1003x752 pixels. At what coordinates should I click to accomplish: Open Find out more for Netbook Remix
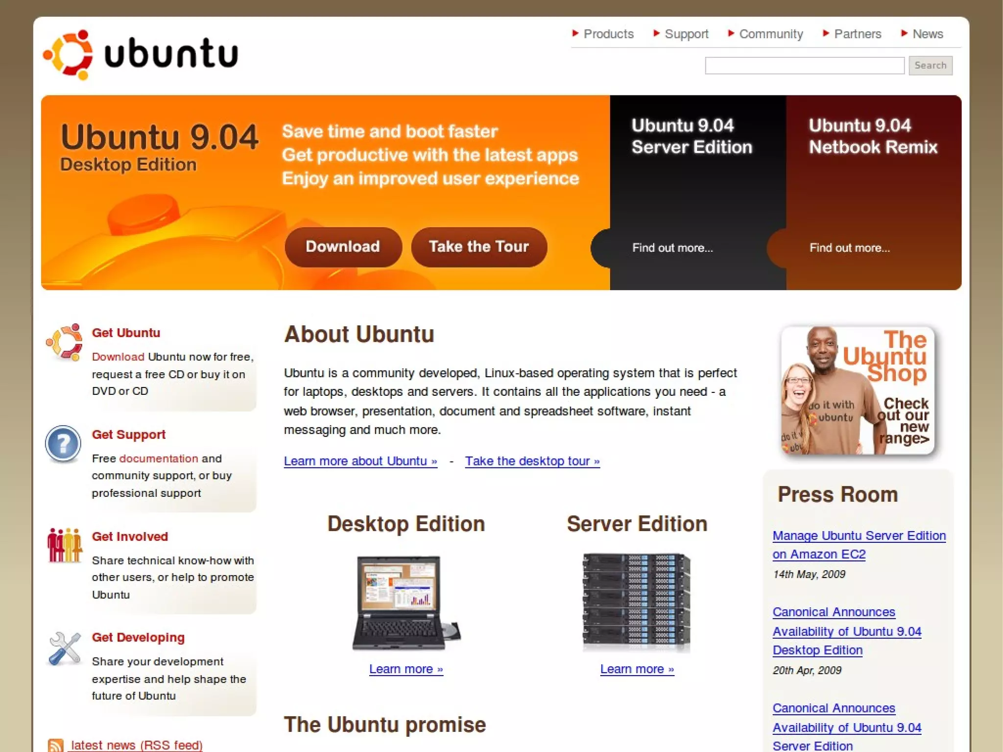click(850, 248)
